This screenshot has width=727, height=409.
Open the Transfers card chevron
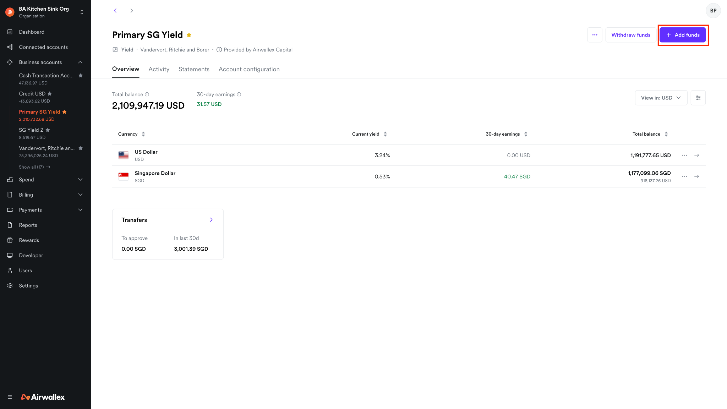tap(211, 220)
